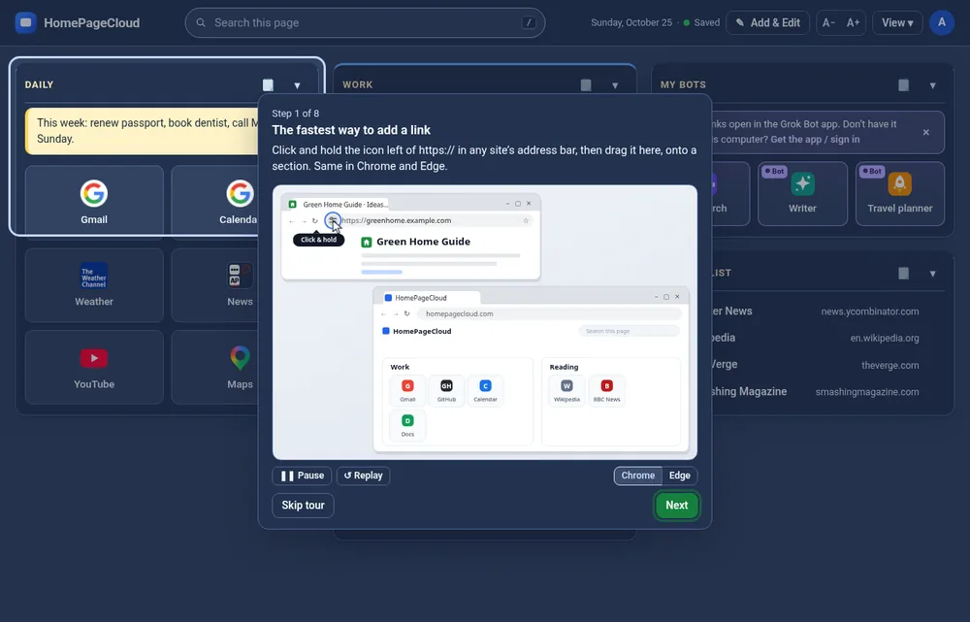Open the Travel planner bot tile
The width and height of the screenshot is (970, 622).
coord(899,194)
